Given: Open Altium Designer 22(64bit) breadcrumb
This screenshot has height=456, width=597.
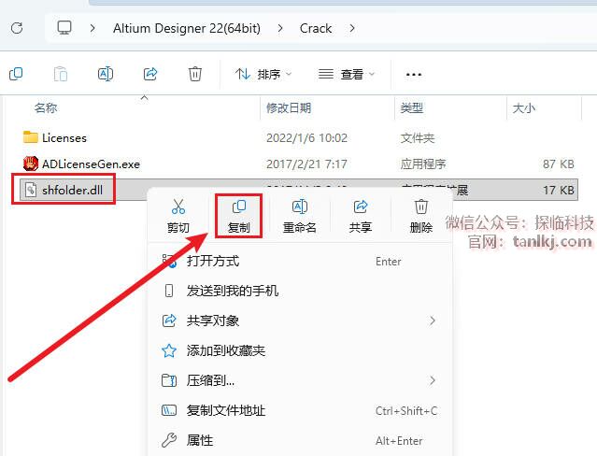Looking at the screenshot, I should [x=187, y=28].
